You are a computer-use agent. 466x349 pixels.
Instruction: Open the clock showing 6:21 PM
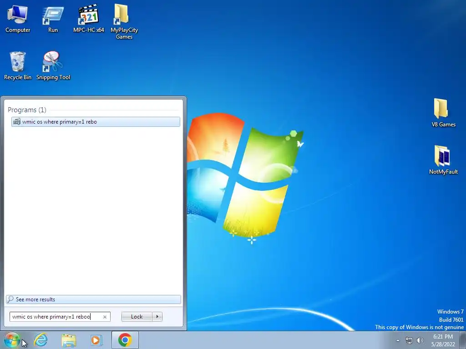[443, 340]
